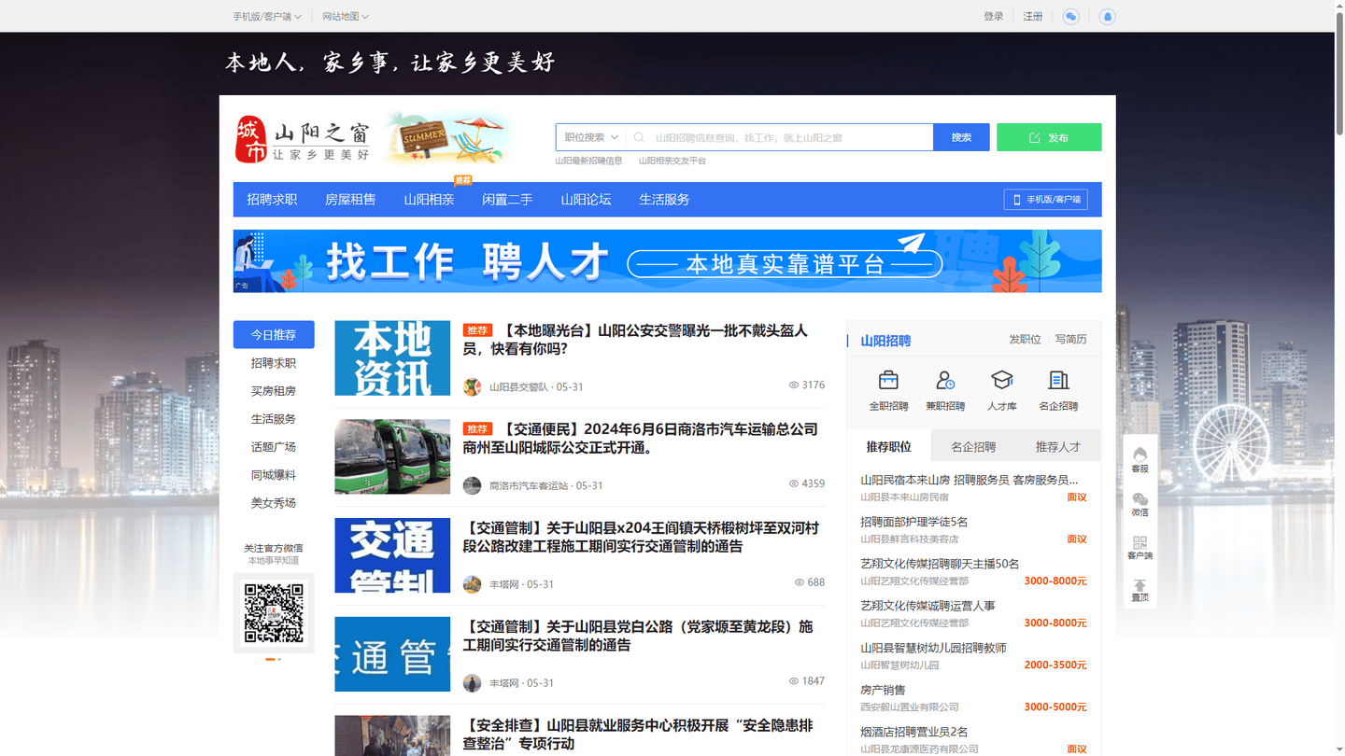Open the WeChat icon in top bar
Viewport: 1345px width, 756px height.
tap(1070, 17)
